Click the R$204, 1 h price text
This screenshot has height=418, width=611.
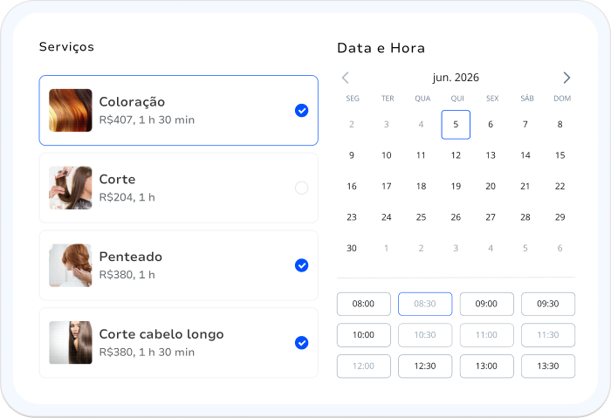tap(127, 197)
